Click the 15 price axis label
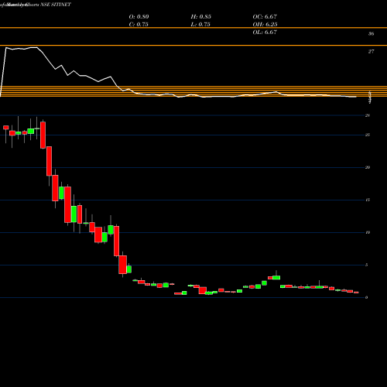Image resolution: width=387 pixels, height=387 pixels. click(368, 200)
